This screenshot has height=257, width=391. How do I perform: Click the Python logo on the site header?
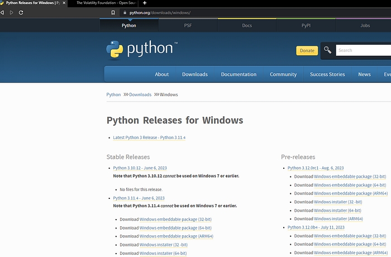click(x=142, y=50)
